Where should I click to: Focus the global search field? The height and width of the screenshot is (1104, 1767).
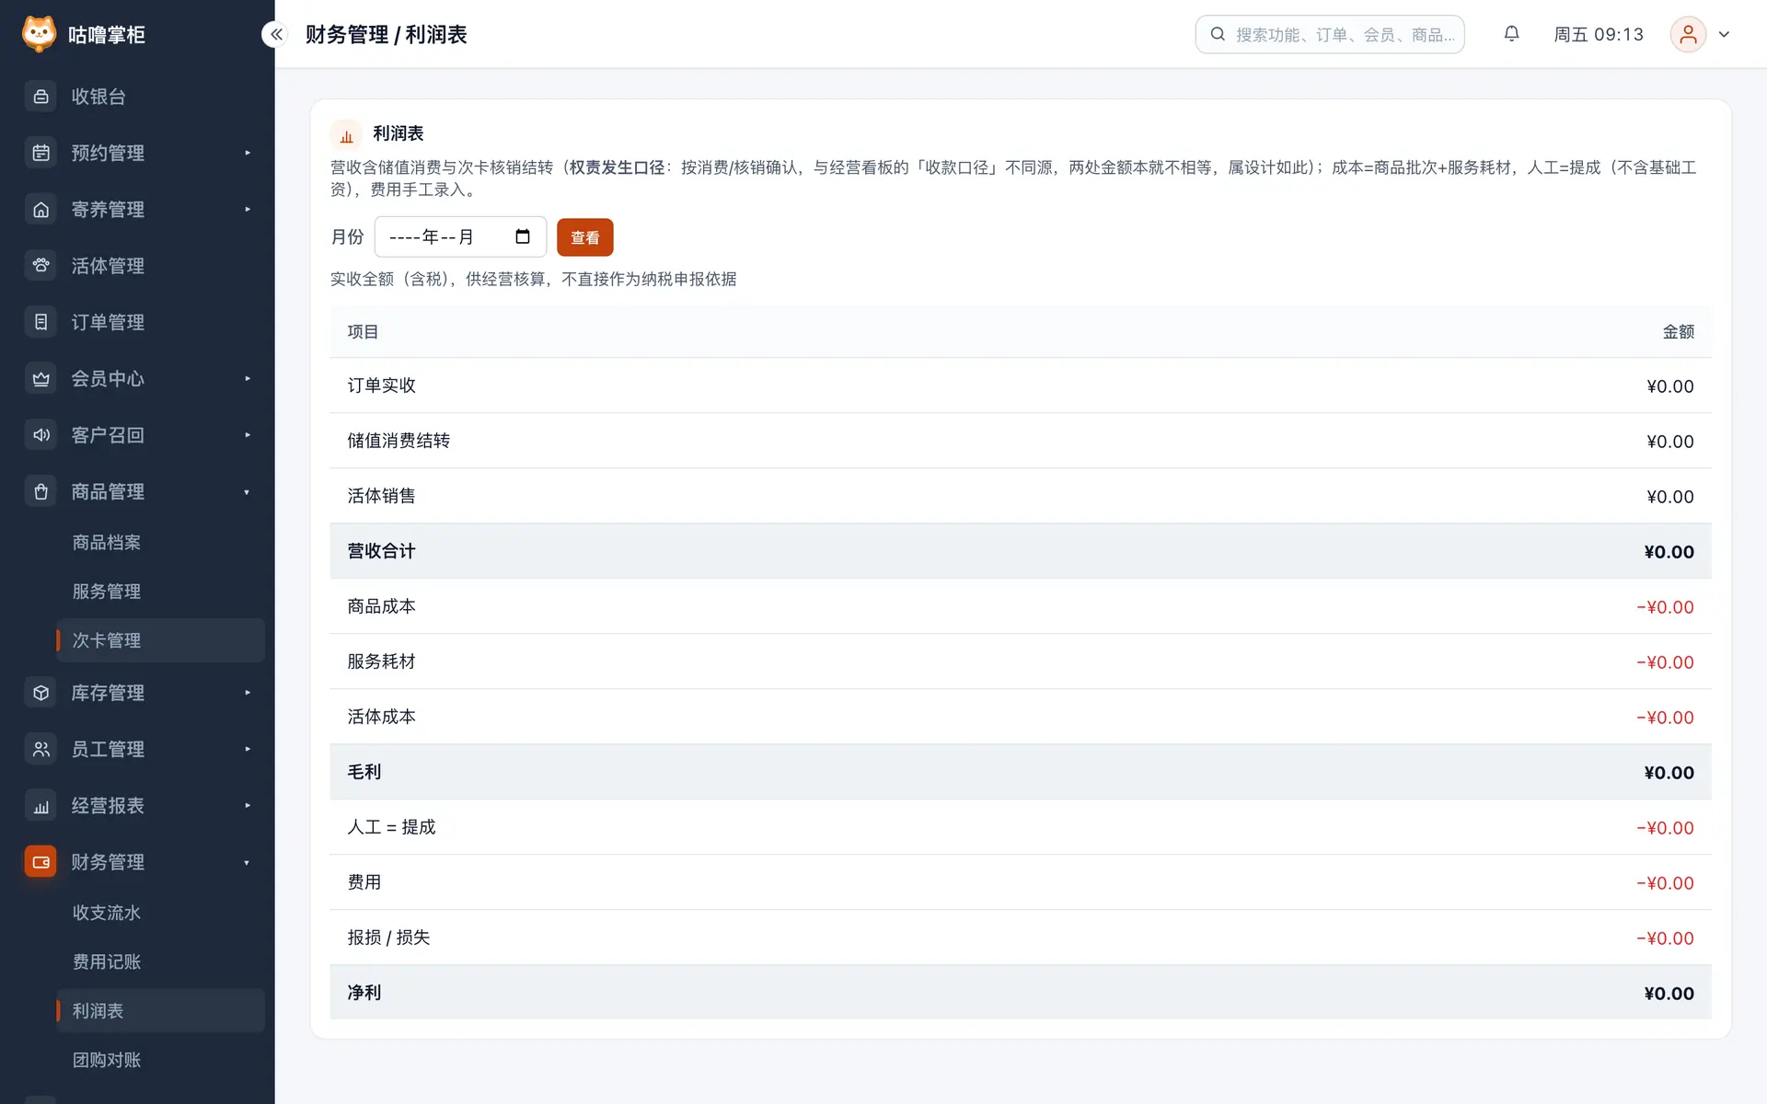[x=1329, y=34]
